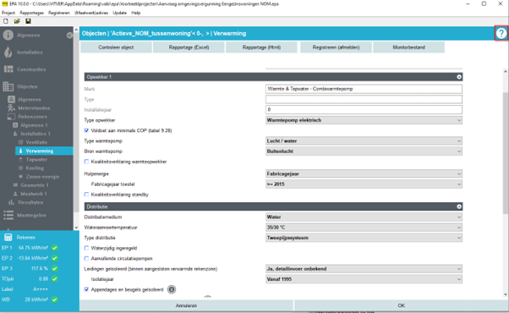Enable Waterzijdig ingeregeld checkbox
This screenshot has height=313, width=509.
click(x=86, y=248)
